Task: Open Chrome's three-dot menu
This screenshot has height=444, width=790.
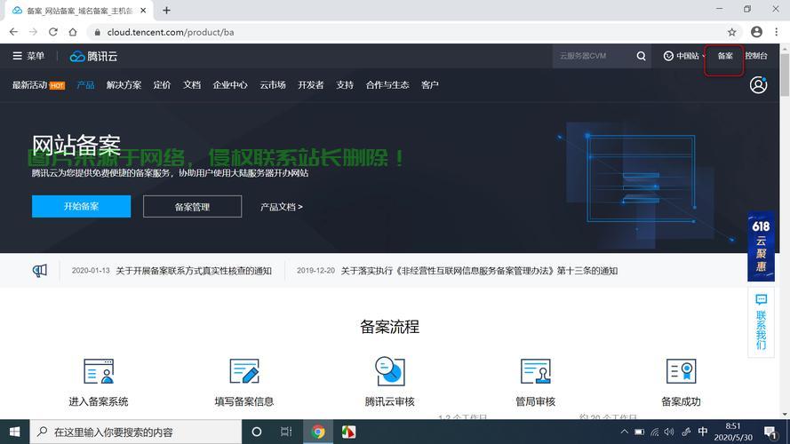Action: [778, 32]
